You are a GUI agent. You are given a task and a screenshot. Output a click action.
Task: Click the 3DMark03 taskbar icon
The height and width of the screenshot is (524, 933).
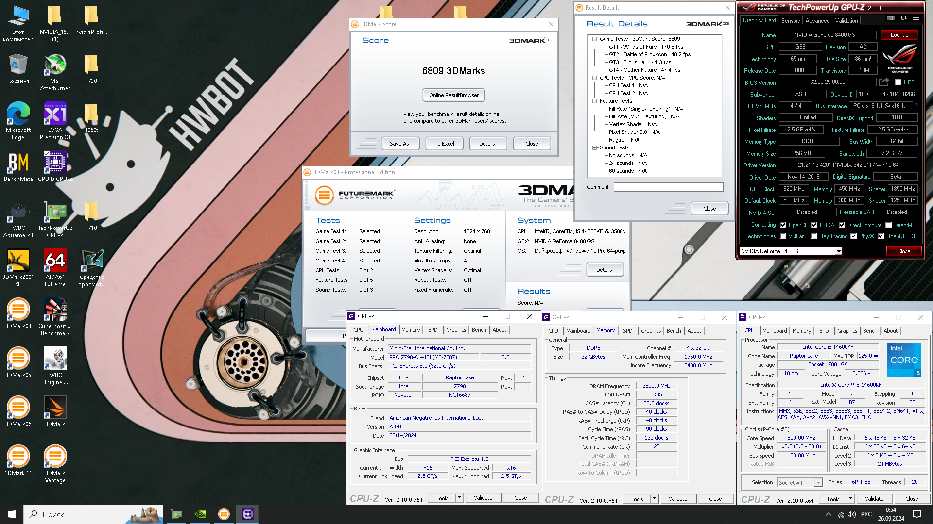point(224,514)
